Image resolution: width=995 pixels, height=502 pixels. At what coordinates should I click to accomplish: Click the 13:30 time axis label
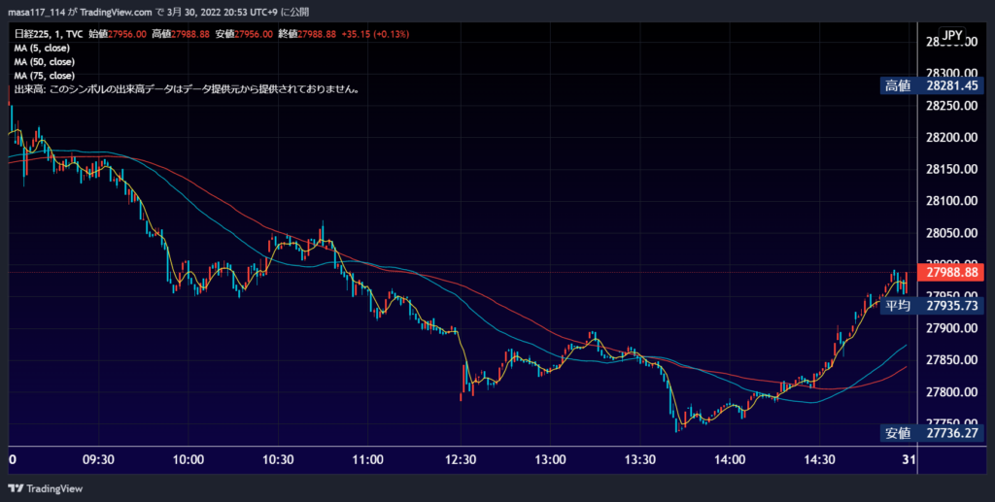639,460
